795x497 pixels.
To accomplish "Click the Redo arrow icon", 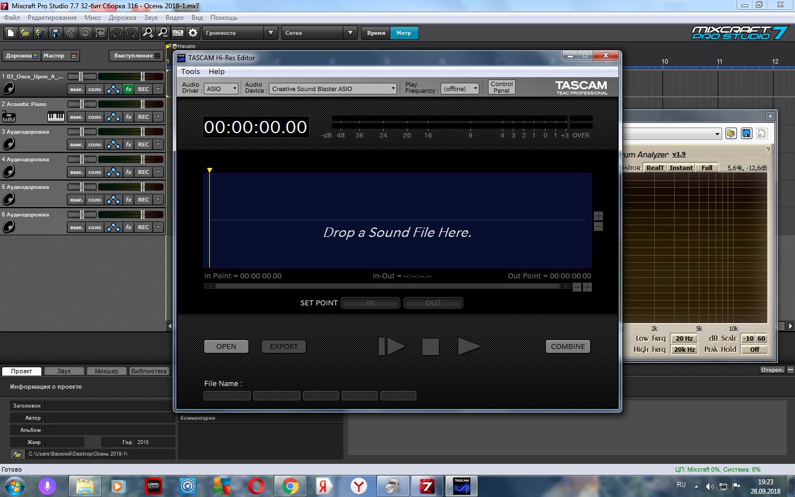I will pos(131,33).
